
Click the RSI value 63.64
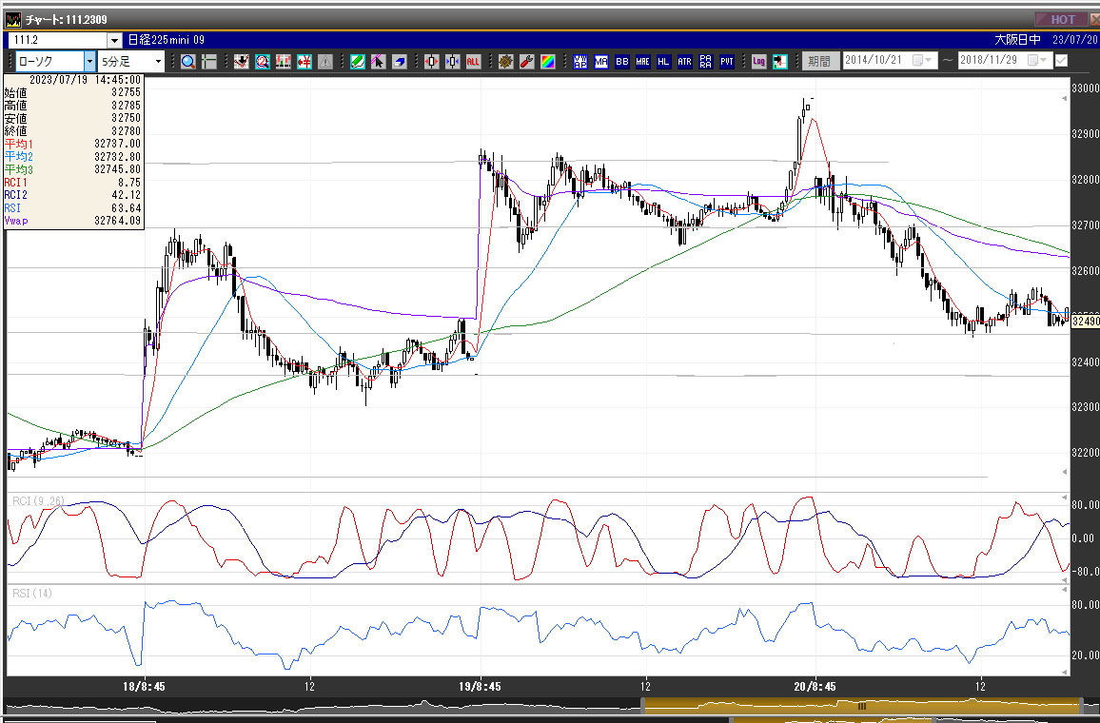[x=127, y=208]
